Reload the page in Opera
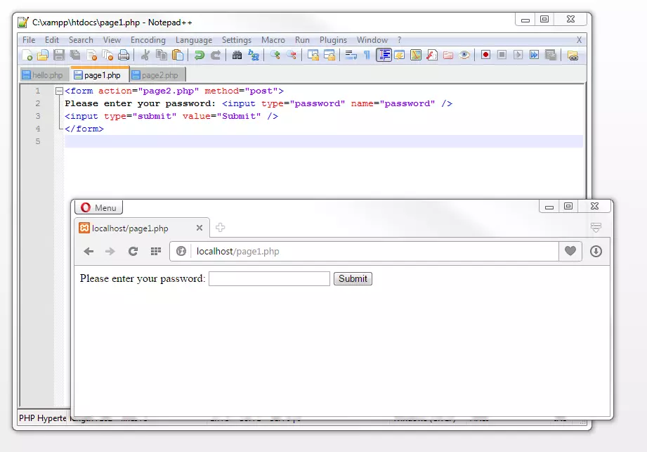 tap(133, 251)
